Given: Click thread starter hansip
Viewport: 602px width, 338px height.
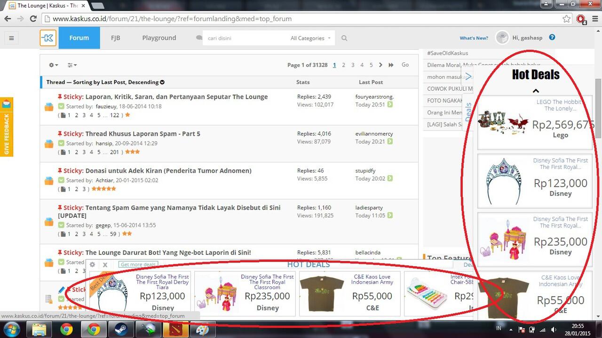Looking at the screenshot, I should [104, 144].
